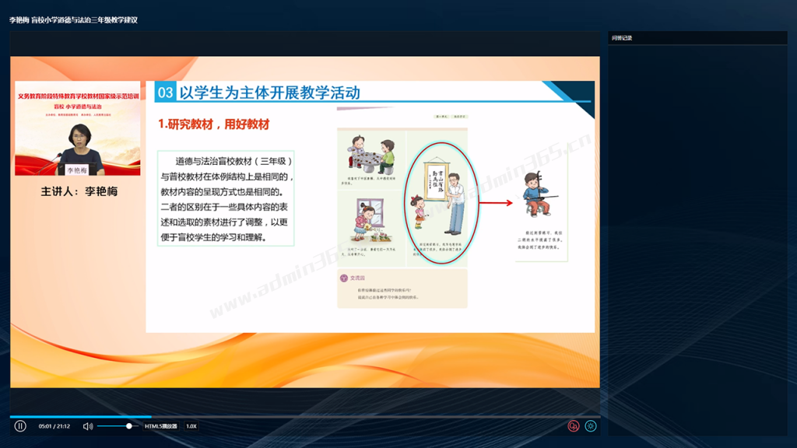Pause the lecture video
This screenshot has height=448, width=797.
[20, 426]
